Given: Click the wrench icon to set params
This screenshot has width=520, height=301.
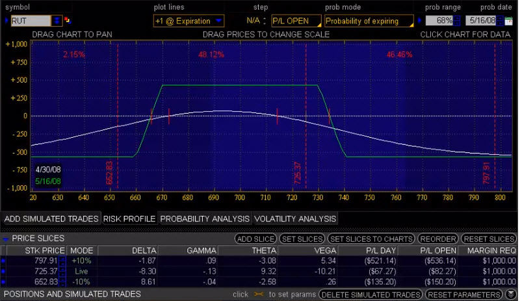Looking at the screenshot, I should point(259,294).
